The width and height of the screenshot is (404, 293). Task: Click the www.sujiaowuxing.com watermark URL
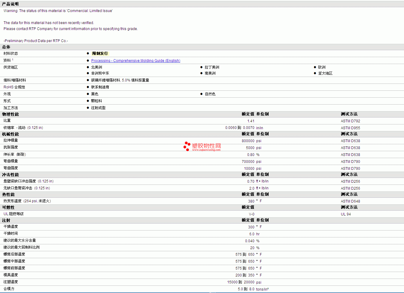tap(206, 150)
